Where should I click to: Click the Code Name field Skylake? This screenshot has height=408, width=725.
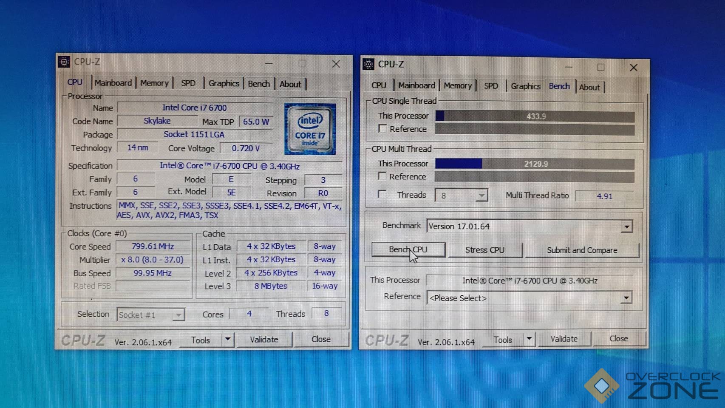[157, 121]
